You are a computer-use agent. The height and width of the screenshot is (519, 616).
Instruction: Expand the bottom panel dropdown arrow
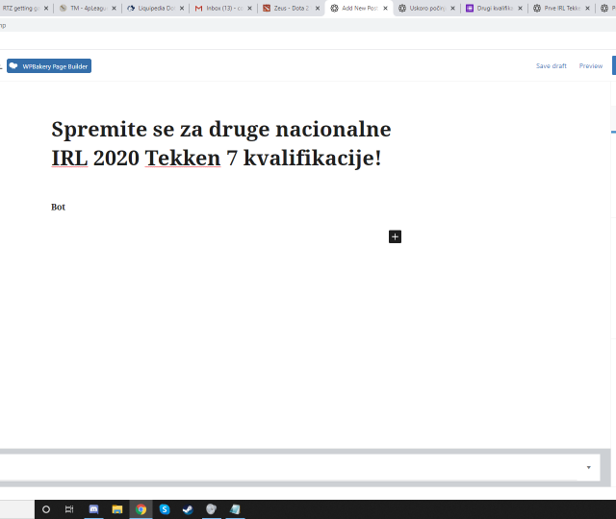[x=588, y=467]
